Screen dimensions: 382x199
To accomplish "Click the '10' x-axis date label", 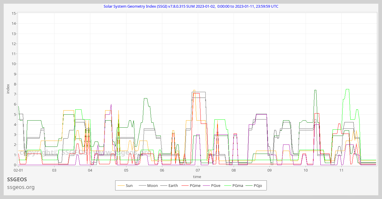I will click(306, 170).
